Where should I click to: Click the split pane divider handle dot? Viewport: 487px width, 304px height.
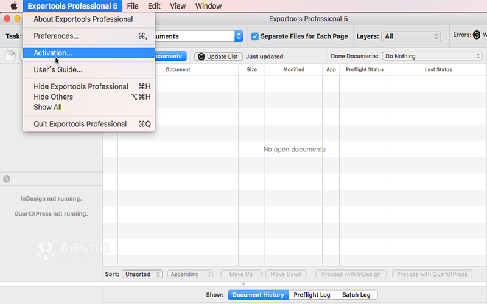pyautogui.click(x=243, y=284)
